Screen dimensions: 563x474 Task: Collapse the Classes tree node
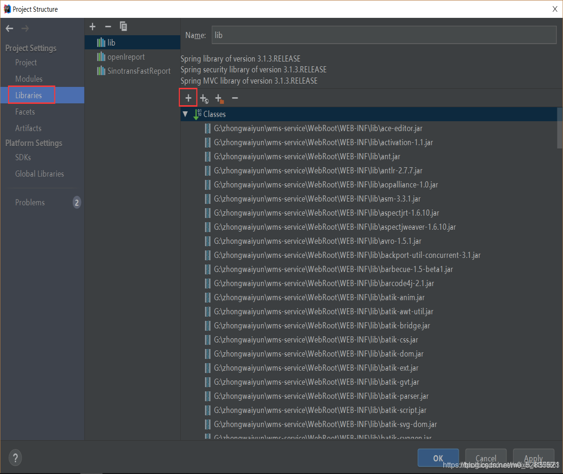click(x=185, y=114)
